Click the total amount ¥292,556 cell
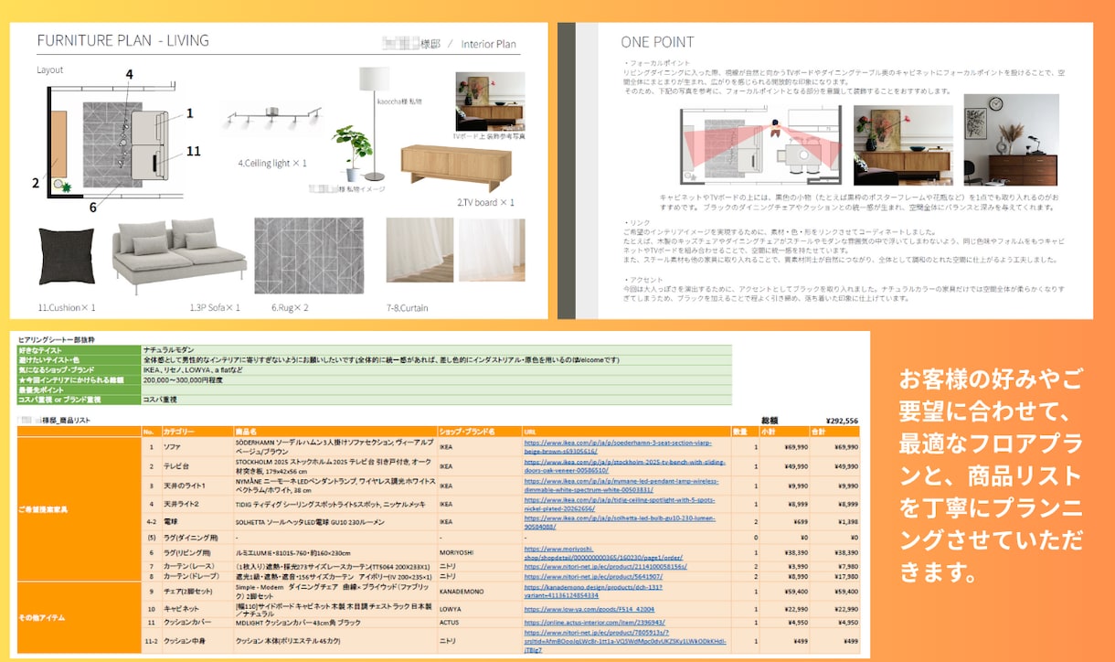The image size is (1115, 662). tap(841, 422)
